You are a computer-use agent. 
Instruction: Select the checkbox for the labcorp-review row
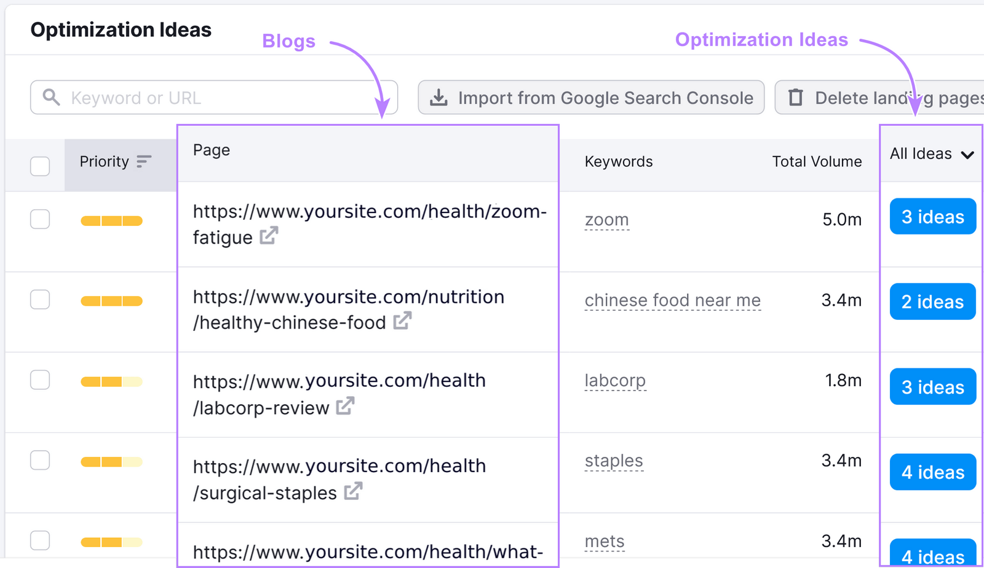pyautogui.click(x=40, y=379)
